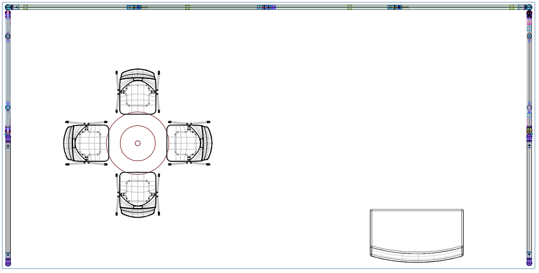Click the inner ring of the round table
Viewport: 539px width, 273px height.
pyautogui.click(x=138, y=126)
